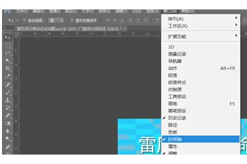
Task: Switch to the 雷厉风行使命必达动图.psd document tab
Action: (x=71, y=29)
